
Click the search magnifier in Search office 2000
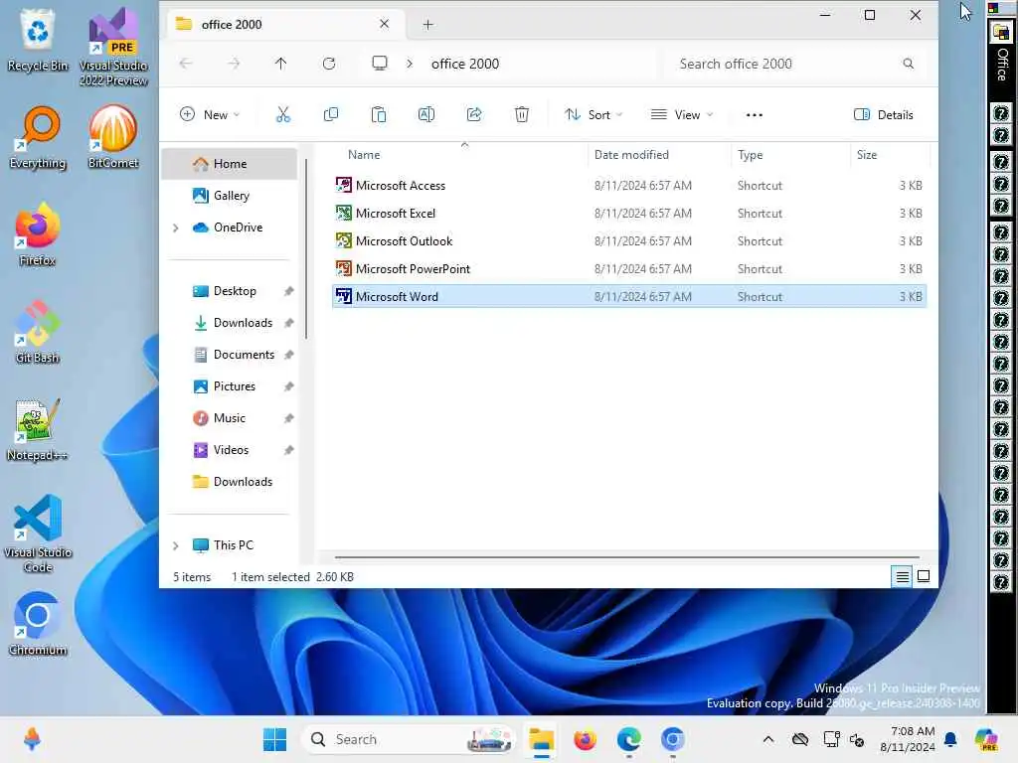coord(908,64)
